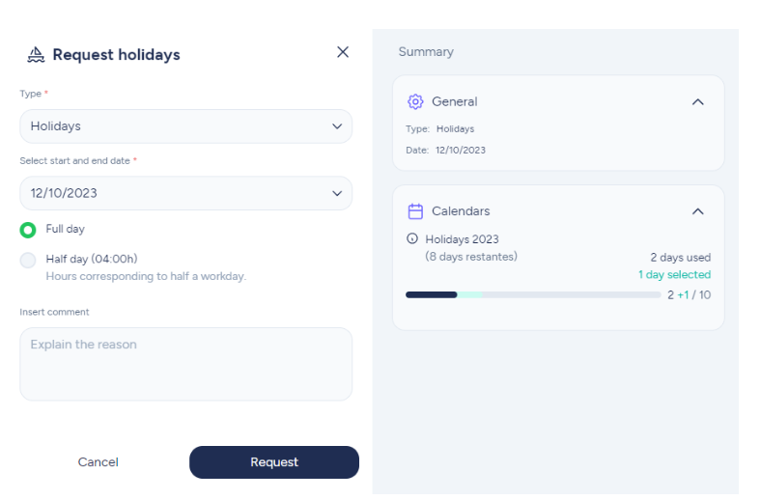Screen dimensions: 761x500
Task: Click the Request button
Action: pyautogui.click(x=274, y=462)
